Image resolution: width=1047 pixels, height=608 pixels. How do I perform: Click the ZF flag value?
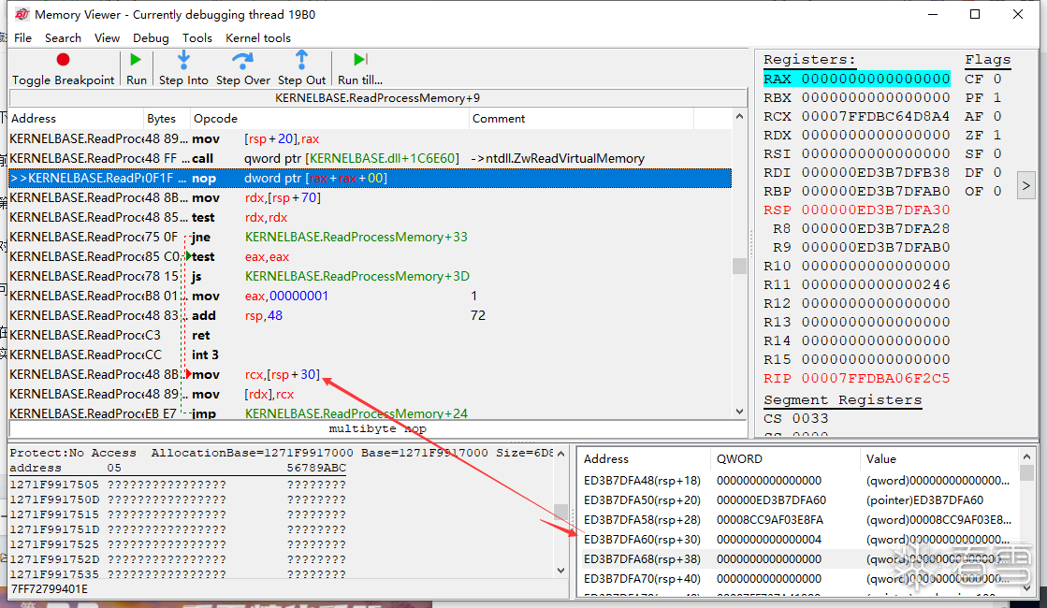[996, 135]
